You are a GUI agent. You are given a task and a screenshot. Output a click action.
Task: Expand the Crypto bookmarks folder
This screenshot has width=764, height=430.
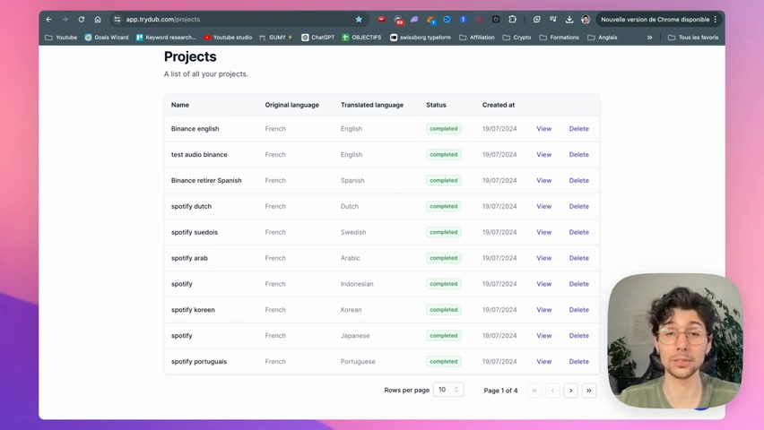point(517,38)
